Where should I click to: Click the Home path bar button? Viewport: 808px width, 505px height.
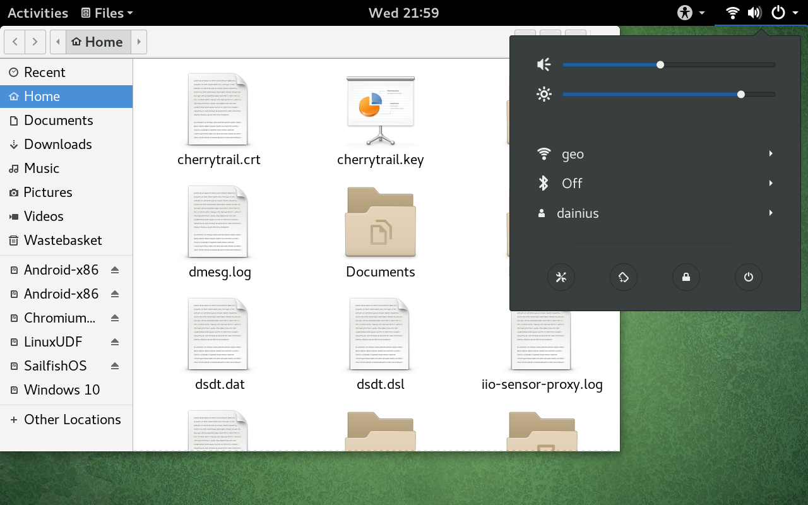97,42
